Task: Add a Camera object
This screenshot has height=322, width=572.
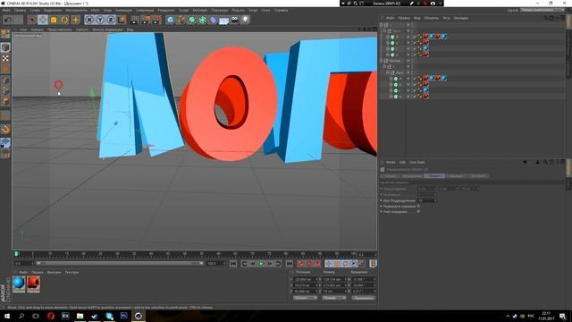Action: pyautogui.click(x=234, y=20)
